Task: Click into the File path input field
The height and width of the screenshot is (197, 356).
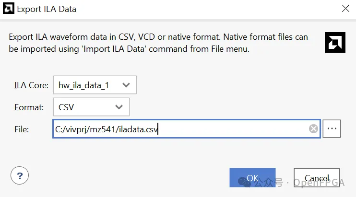Action: pyautogui.click(x=230, y=128)
